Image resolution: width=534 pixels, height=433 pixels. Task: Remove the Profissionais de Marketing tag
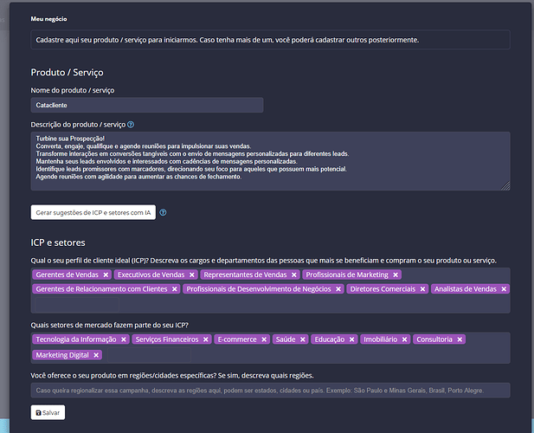[396, 275]
